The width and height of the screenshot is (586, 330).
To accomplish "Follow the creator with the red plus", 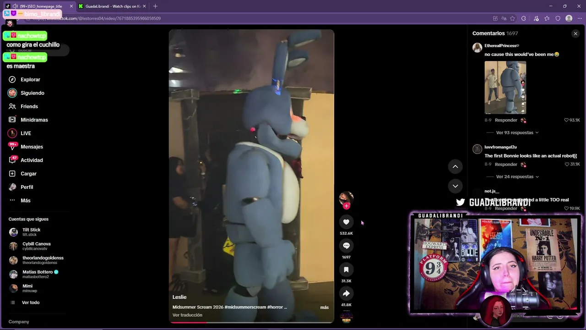I will [x=346, y=206].
